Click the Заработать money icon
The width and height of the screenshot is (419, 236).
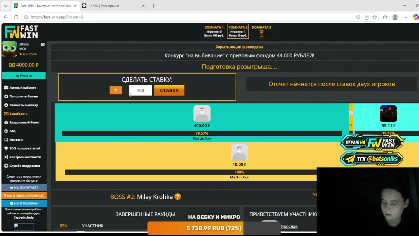tap(6, 114)
